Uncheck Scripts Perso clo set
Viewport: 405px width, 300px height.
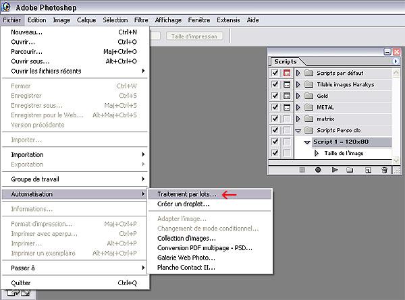click(x=275, y=130)
